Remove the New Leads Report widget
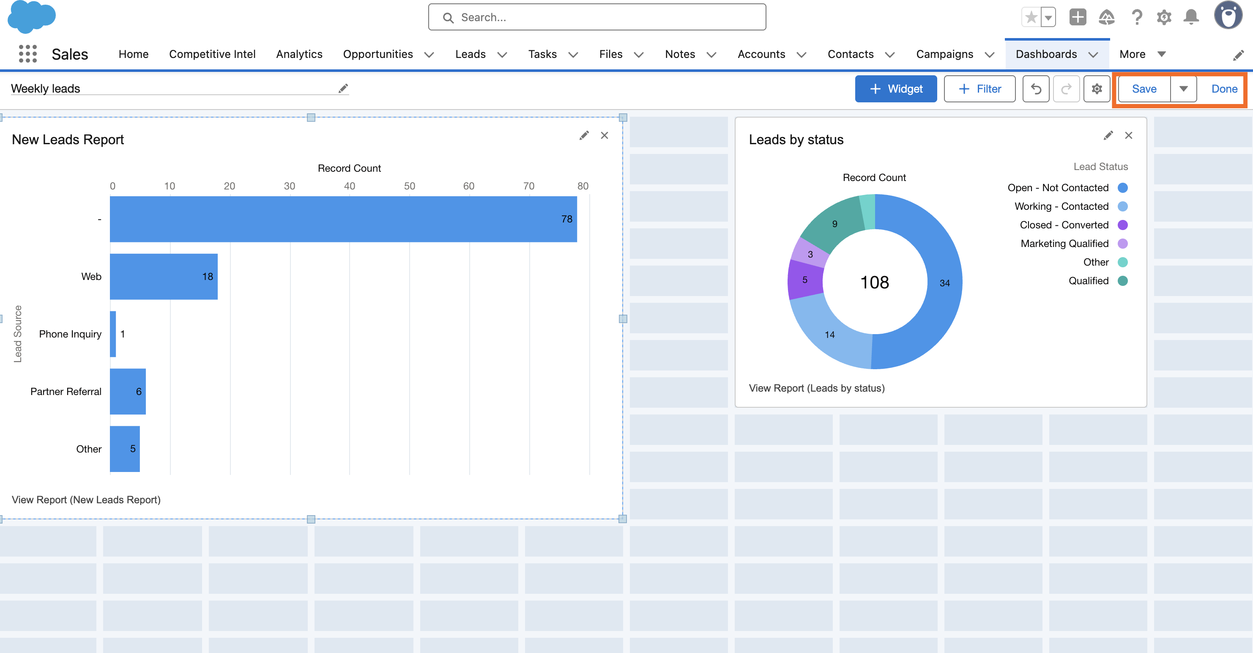Screen dimensions: 1253x653 tap(605, 136)
